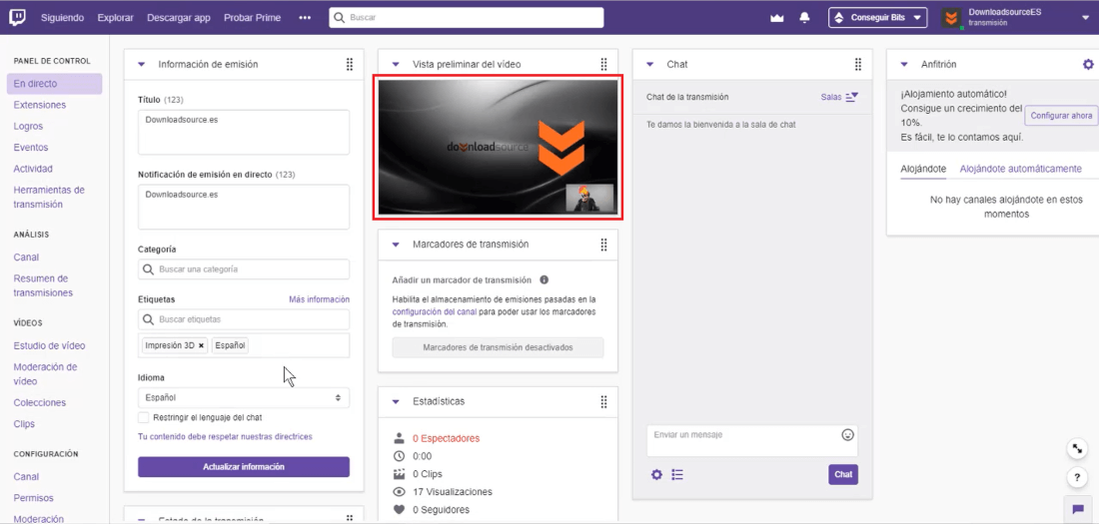The height and width of the screenshot is (524, 1099).
Task: Collapse the Información de emisión panel
Action: click(142, 65)
